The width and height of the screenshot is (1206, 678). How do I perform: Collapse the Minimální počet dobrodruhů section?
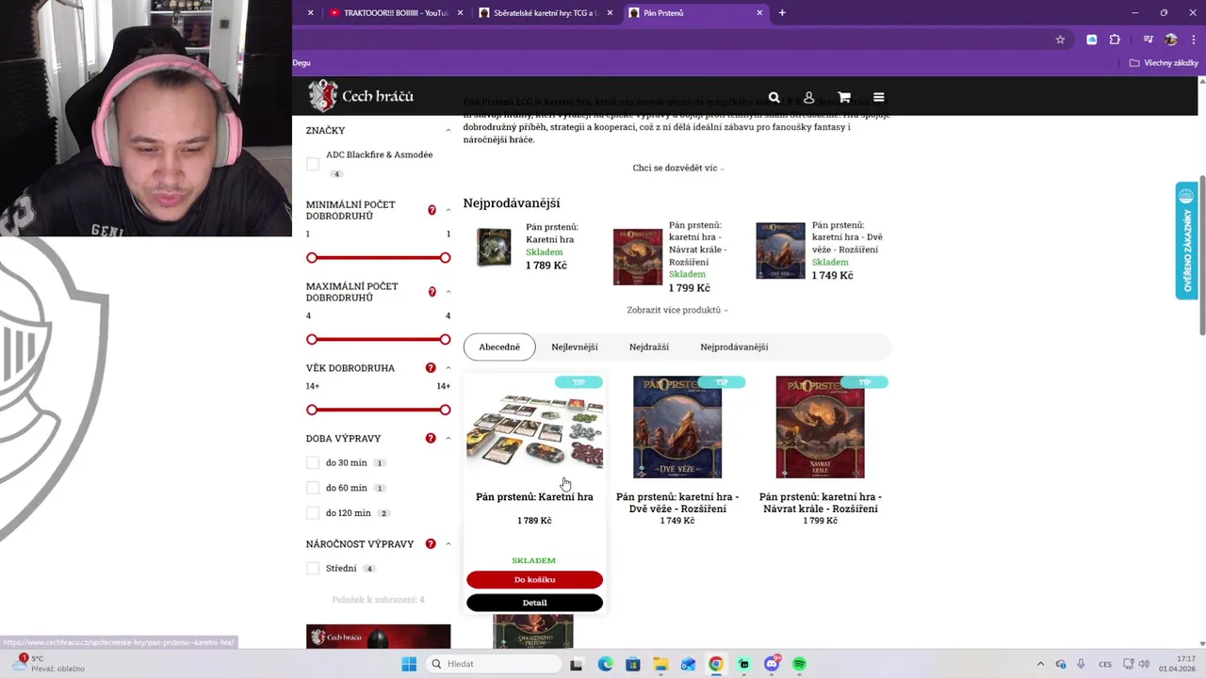pos(448,210)
